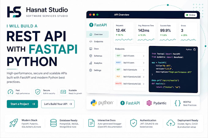208x138 pixels.
Task: Click the Authentication shield check icon
Action: (x=133, y=123)
